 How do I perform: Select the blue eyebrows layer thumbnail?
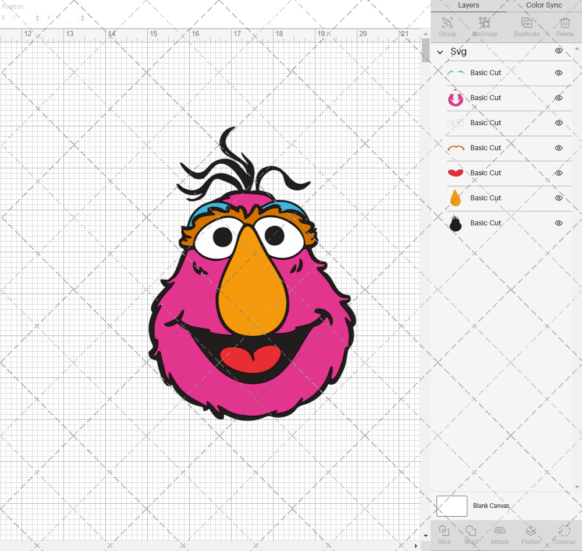(x=456, y=73)
